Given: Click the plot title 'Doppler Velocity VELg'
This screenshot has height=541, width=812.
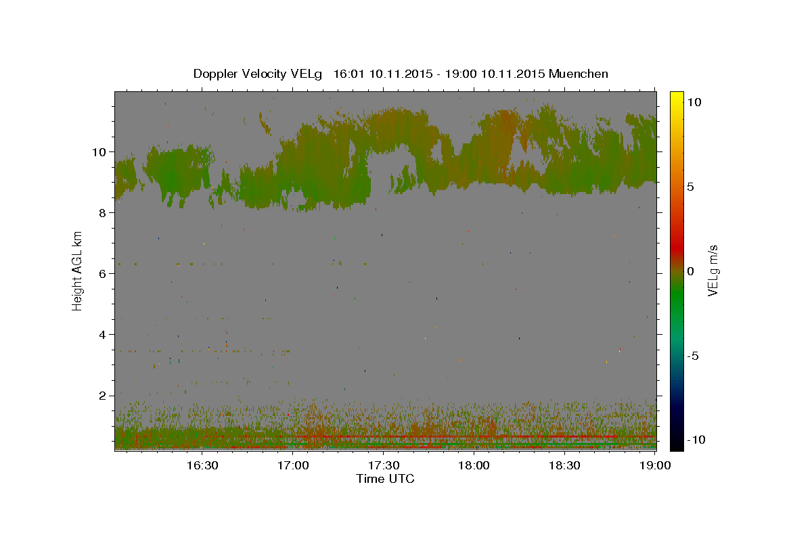Looking at the screenshot, I should [258, 74].
